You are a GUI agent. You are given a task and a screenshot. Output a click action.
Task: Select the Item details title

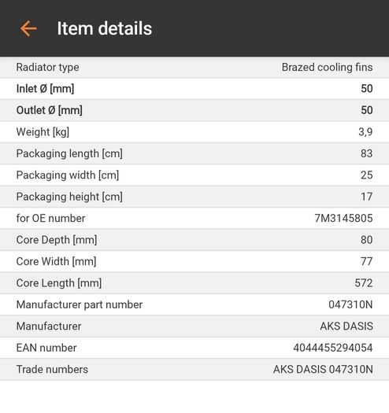tap(105, 28)
